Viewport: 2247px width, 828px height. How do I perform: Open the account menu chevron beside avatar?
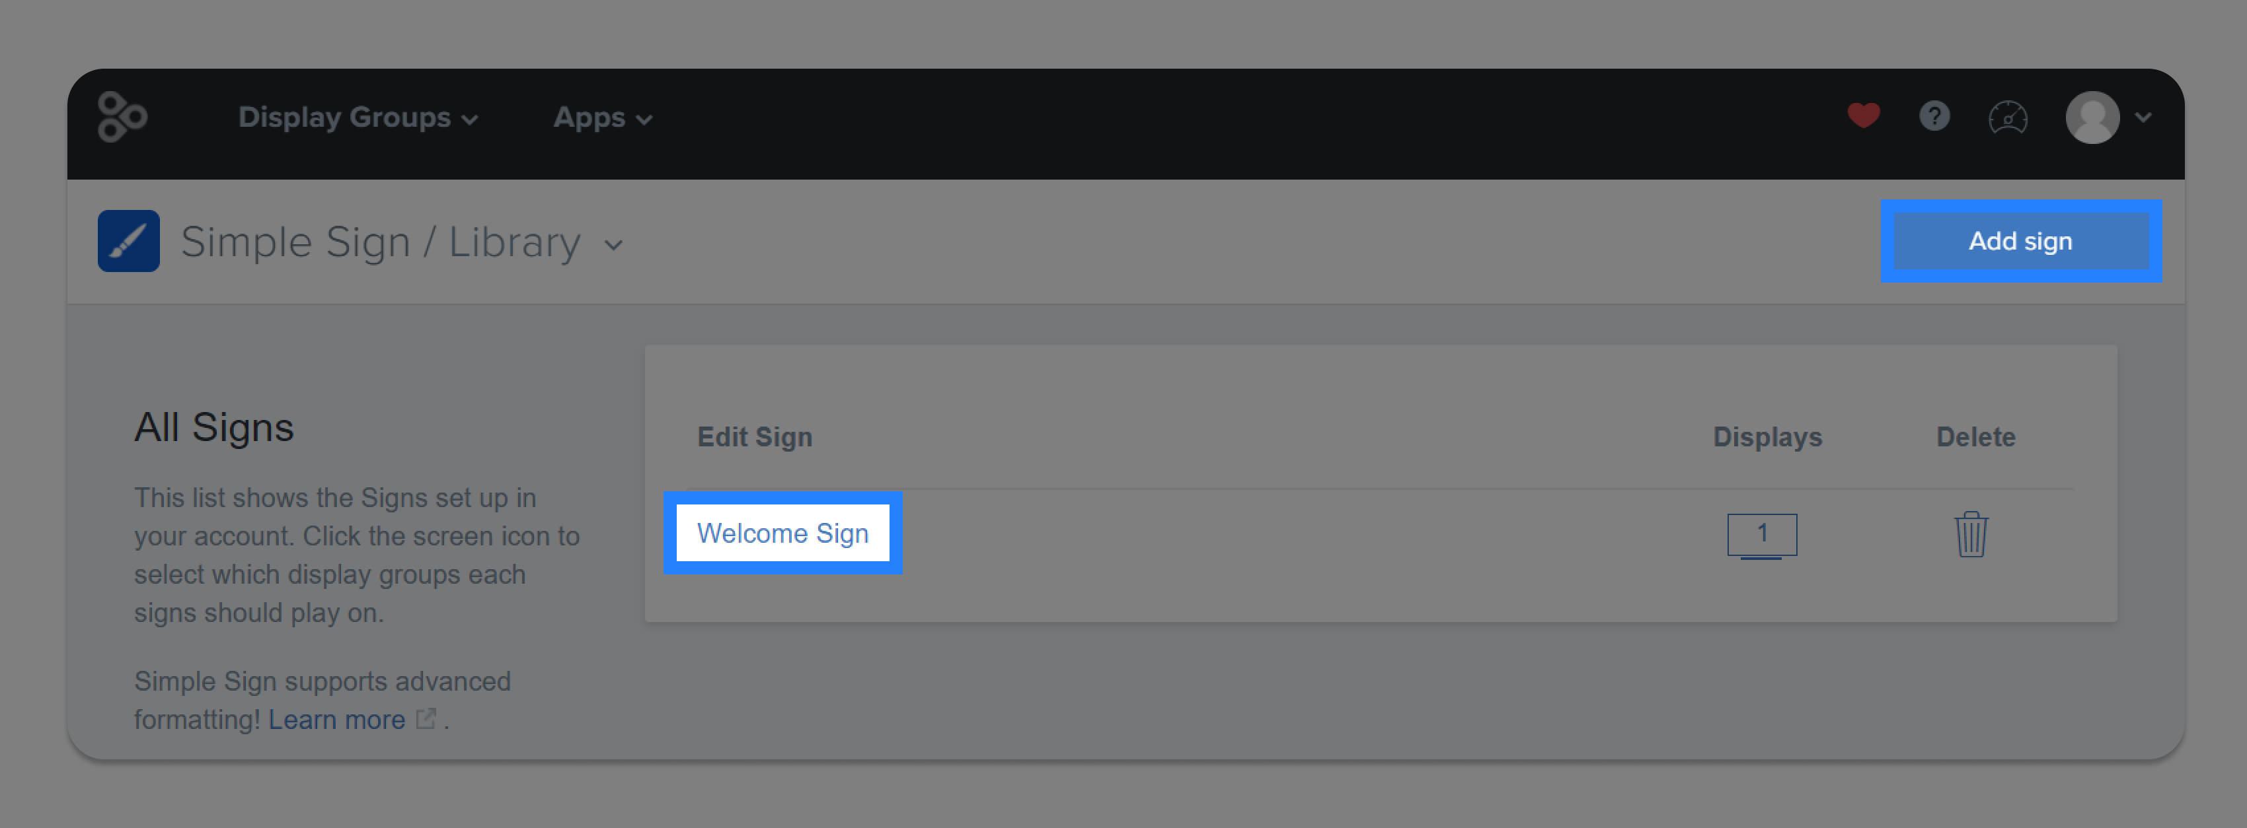pyautogui.click(x=2143, y=117)
